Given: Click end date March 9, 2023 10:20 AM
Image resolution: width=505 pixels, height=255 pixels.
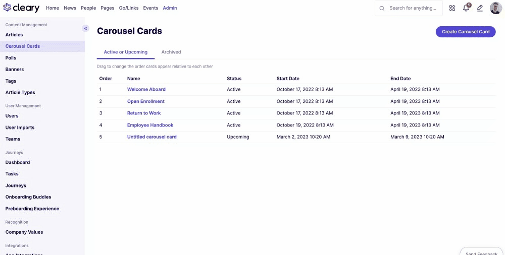Looking at the screenshot, I should point(418,137).
